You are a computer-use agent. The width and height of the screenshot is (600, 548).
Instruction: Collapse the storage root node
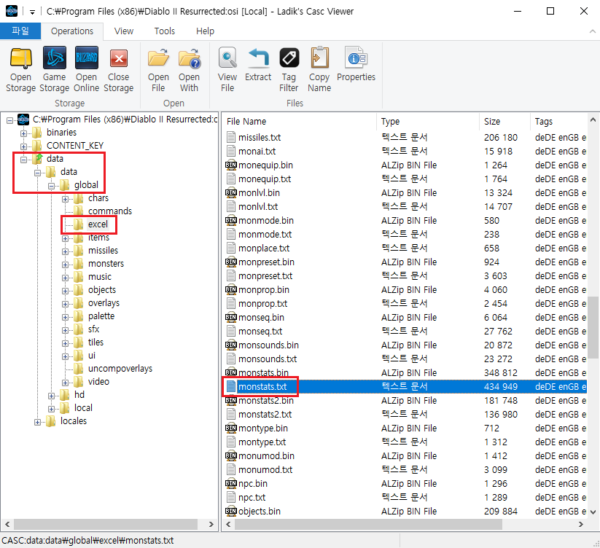pos(10,120)
